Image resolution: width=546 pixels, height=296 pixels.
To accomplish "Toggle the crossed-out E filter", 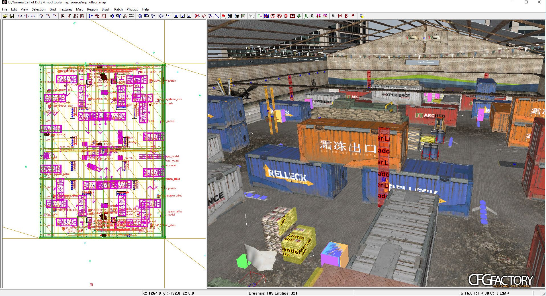I will (273, 16).
